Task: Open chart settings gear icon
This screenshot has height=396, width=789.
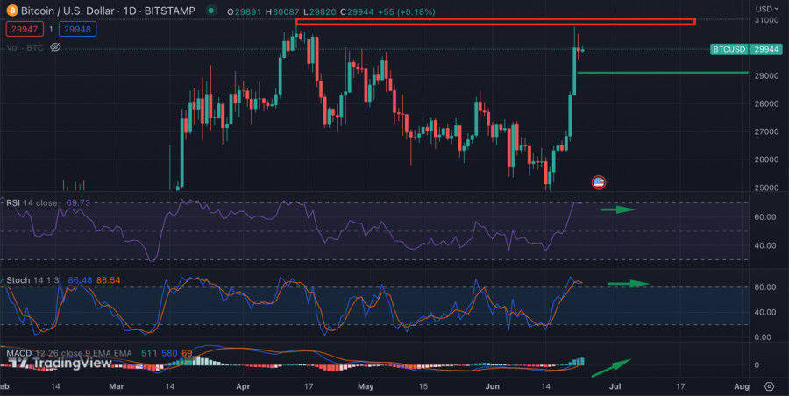Action: (770, 386)
